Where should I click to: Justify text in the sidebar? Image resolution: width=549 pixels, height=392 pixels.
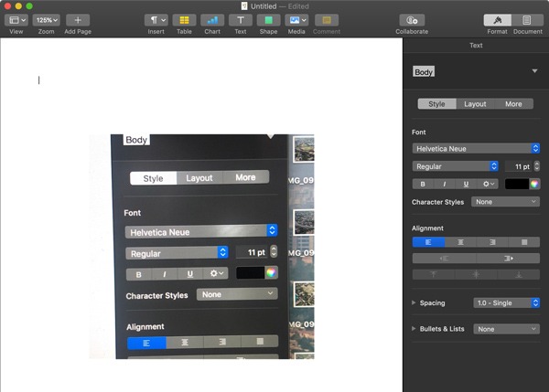524,242
